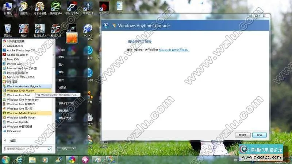The width and height of the screenshot is (292, 164).
Task: Open the 计算机 desktop icon
Action: 8,8
